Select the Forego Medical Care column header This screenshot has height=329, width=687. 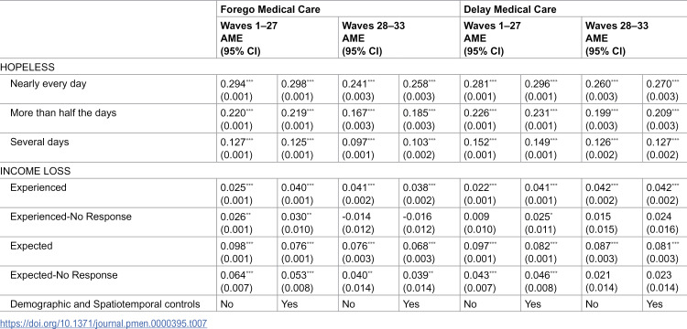[x=270, y=9]
